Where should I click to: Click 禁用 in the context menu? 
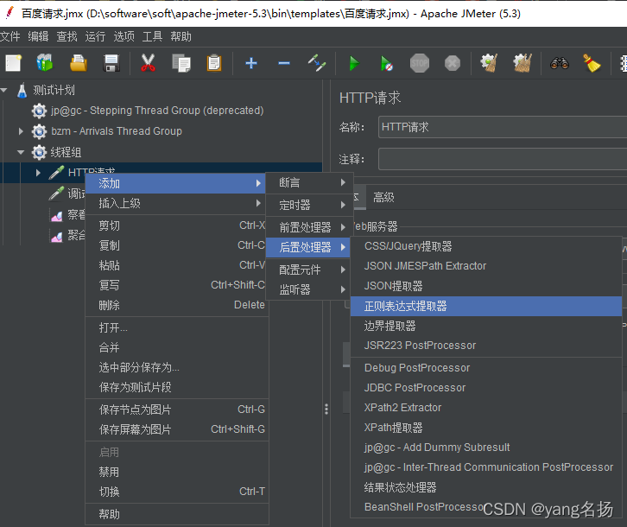coord(109,472)
